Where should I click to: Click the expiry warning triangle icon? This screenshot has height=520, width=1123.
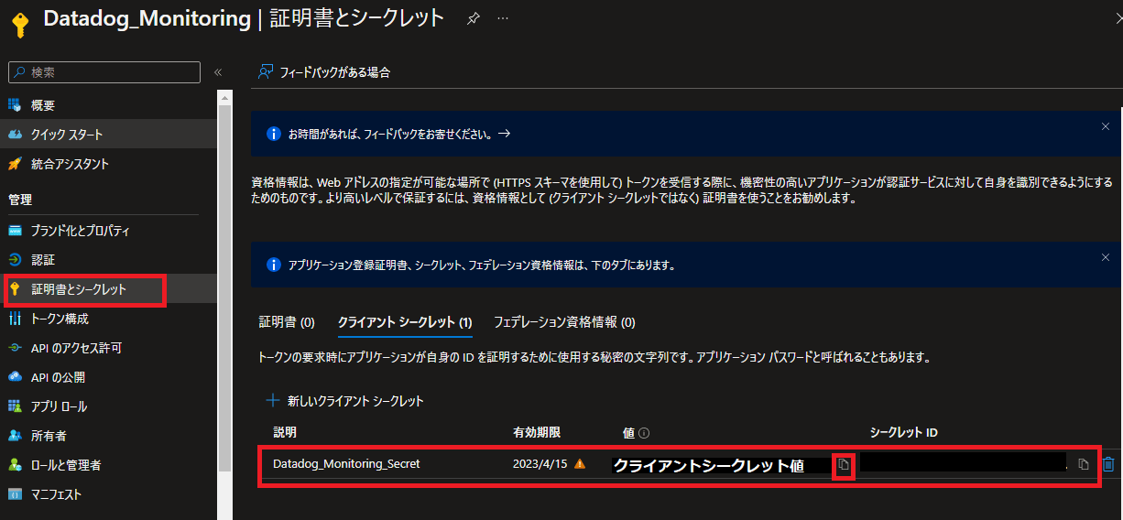[580, 463]
